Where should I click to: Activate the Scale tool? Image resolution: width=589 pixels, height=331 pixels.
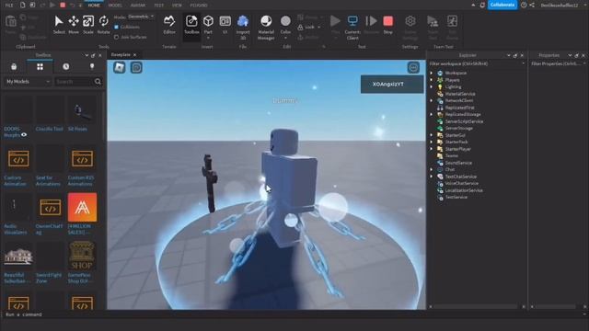88,25
